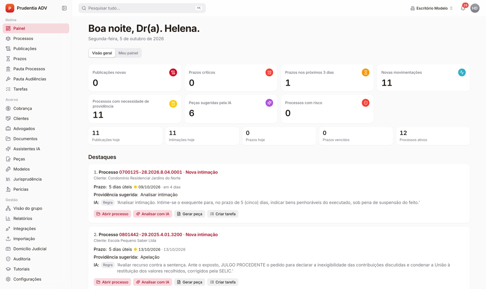Open process link 0700125-28.2026.8.04.0001
This screenshot has width=486, height=289.
151,172
